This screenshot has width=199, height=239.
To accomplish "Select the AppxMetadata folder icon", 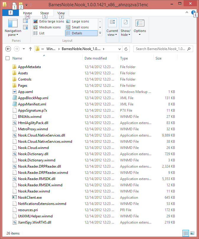I will point(14,67).
